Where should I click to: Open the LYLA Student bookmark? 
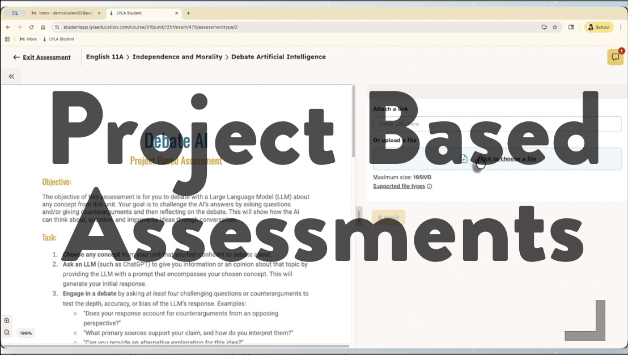tap(58, 39)
